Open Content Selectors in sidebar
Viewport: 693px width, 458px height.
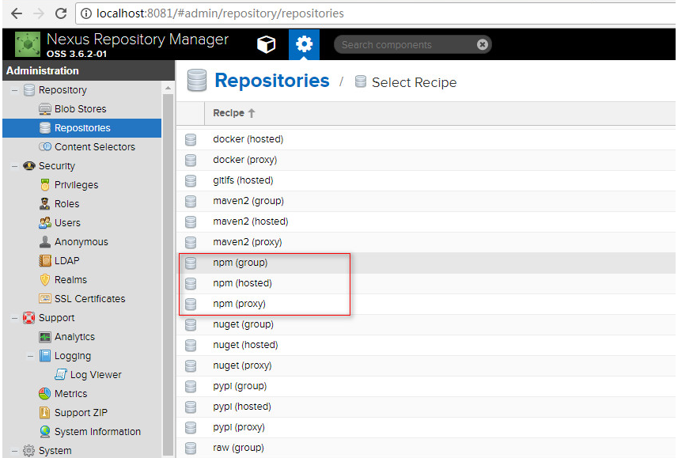pyautogui.click(x=95, y=147)
